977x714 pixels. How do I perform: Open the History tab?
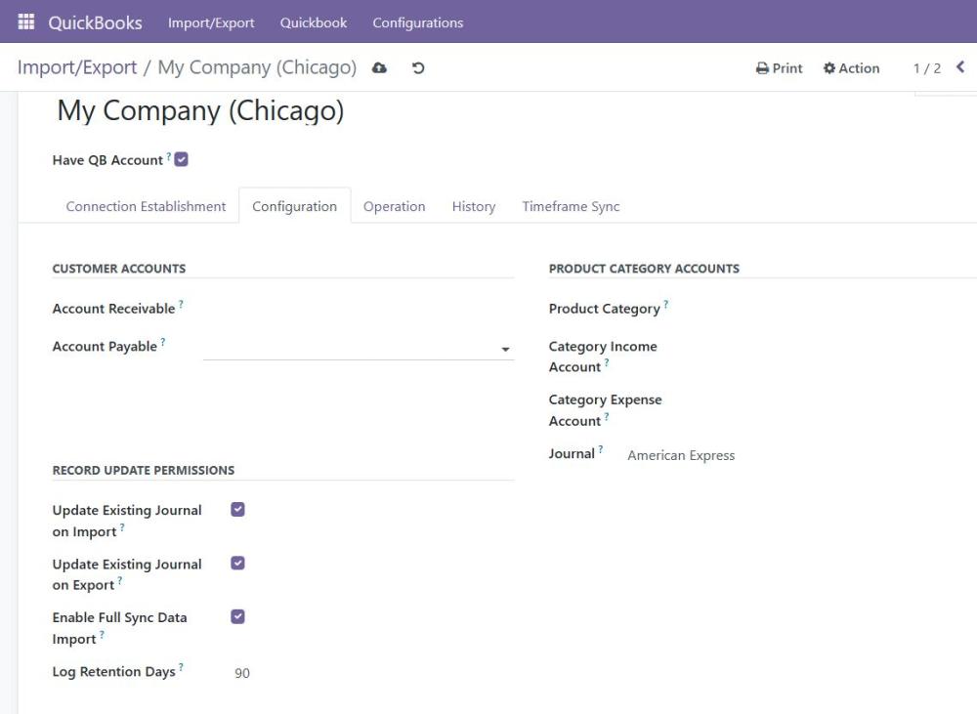pos(474,206)
